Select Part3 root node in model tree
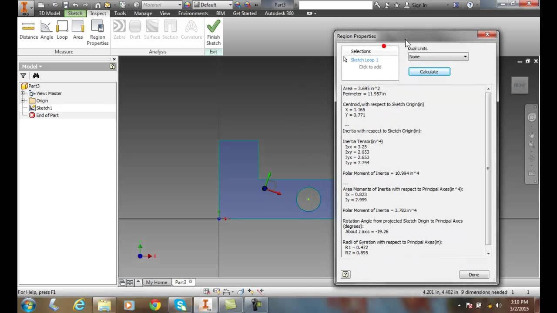Image resolution: width=557 pixels, height=313 pixels. pyautogui.click(x=34, y=86)
